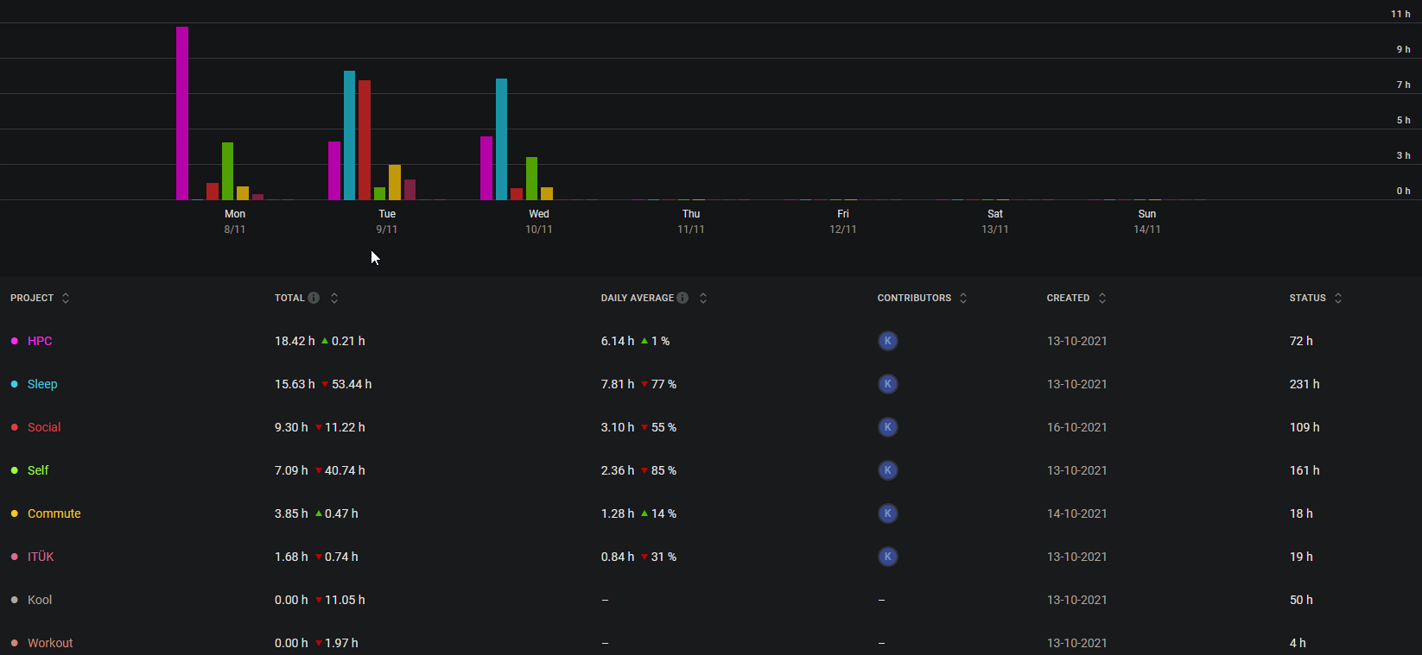This screenshot has width=1422, height=655.
Task: Sort table by Status column
Action: pos(1338,298)
